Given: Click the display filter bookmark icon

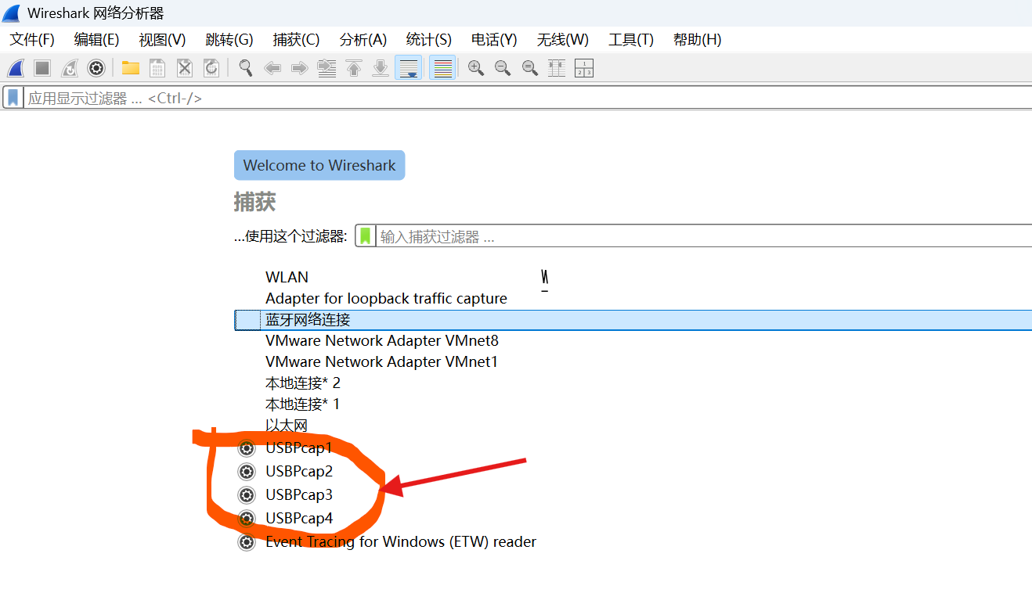Looking at the screenshot, I should coord(13,98).
